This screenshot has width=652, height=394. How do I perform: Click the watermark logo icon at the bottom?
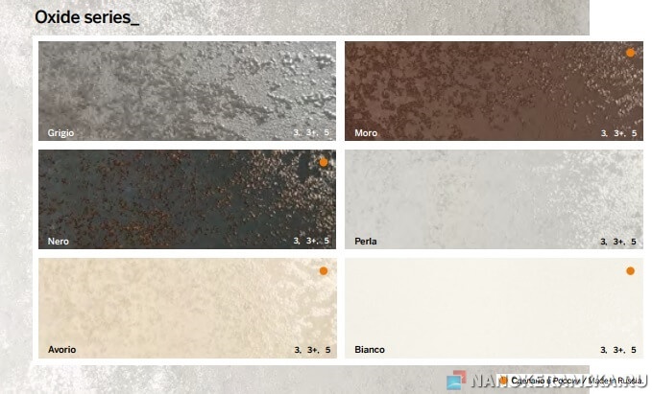coord(455,381)
